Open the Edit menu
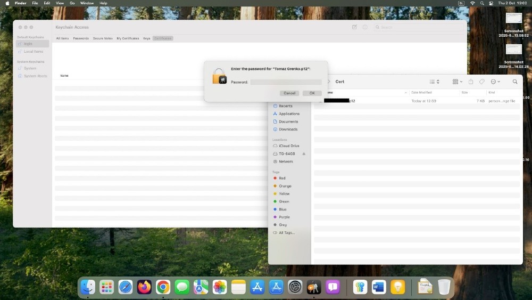532x300 pixels. (47, 3)
